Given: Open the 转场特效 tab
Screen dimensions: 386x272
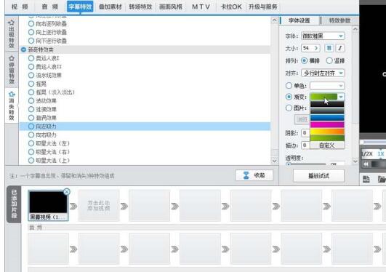Looking at the screenshot, I should 140,7.
